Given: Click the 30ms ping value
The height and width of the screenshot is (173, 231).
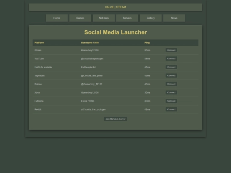Looking at the screenshot, I should pyautogui.click(x=147, y=101).
